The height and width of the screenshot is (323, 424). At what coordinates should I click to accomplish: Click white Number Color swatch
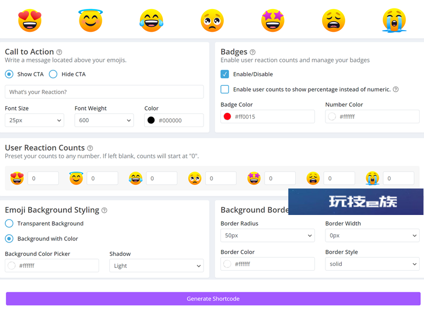tap(332, 116)
